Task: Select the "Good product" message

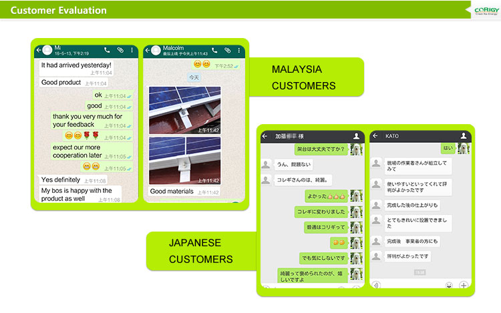Action: coord(73,83)
